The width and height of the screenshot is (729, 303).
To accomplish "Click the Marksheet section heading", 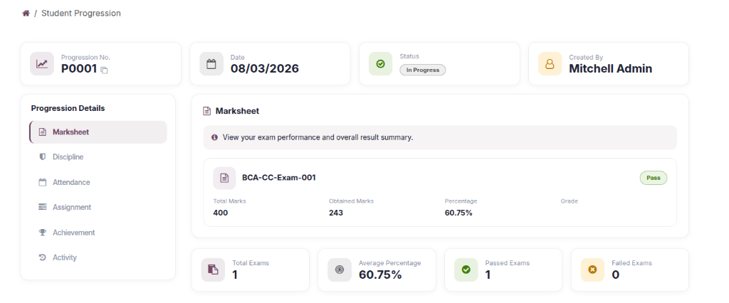I will [237, 111].
